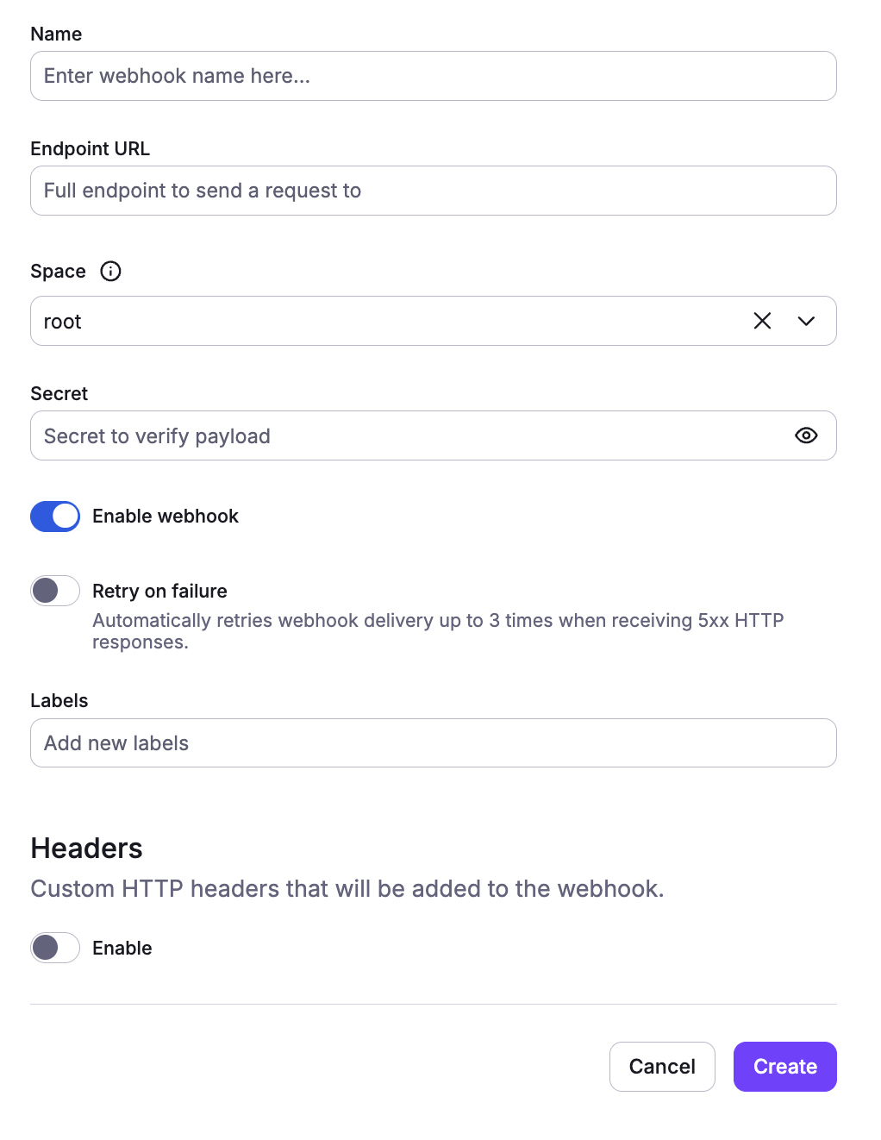Expand the Space dropdown chevron
The height and width of the screenshot is (1140, 881).
click(807, 321)
